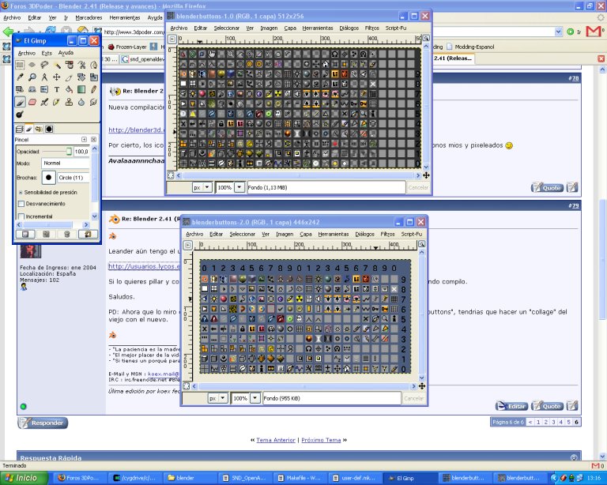The width and height of the screenshot is (607, 485).
Task: Select the Airbrush tool
Action: coord(44,102)
